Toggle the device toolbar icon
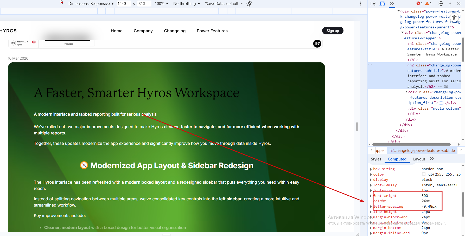The width and height of the screenshot is (465, 236). pyautogui.click(x=382, y=4)
